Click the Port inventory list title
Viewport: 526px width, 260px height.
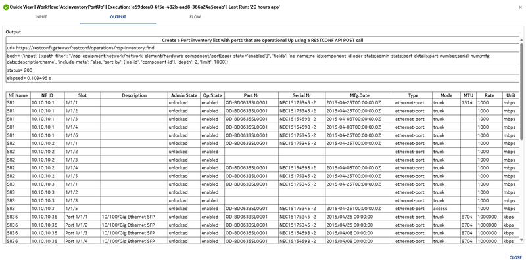[x=262, y=40]
